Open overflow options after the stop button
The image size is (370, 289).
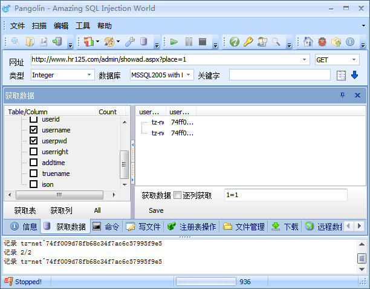215,45
